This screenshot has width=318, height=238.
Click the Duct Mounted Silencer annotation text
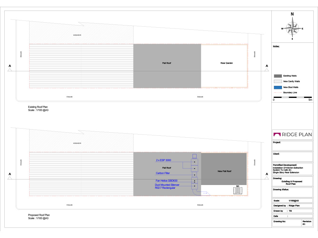(x=167, y=185)
